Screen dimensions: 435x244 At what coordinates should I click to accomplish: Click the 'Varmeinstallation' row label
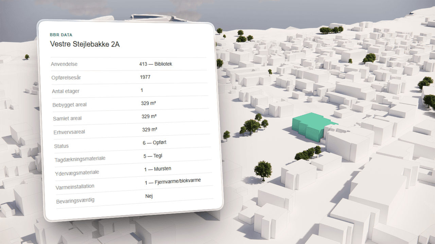(75, 187)
